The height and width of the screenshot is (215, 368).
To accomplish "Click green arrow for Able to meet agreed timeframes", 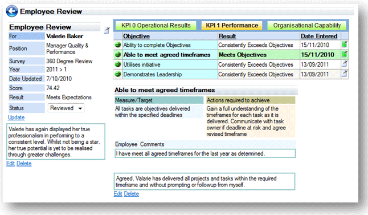I will [118, 55].
